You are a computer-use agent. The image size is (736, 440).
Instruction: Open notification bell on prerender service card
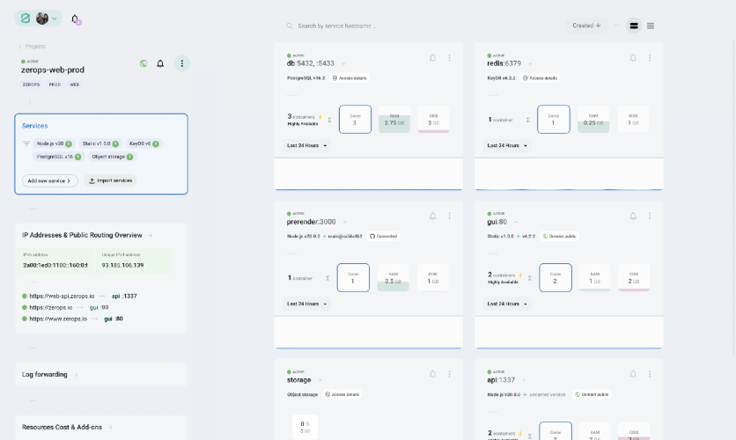click(x=433, y=216)
